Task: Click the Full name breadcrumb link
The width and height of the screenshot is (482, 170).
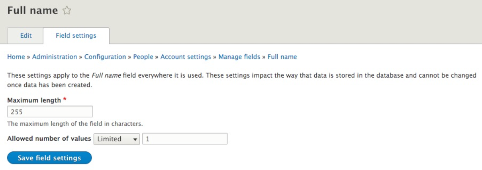Action: coord(282,57)
